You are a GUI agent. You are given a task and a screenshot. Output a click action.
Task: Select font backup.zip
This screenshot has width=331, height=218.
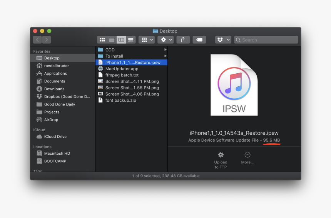[132, 101]
